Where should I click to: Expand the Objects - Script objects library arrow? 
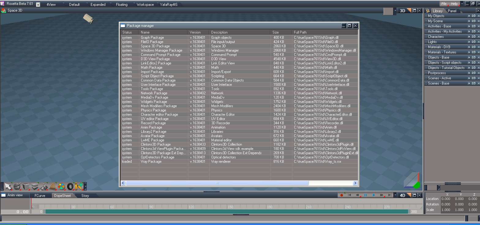(469, 63)
